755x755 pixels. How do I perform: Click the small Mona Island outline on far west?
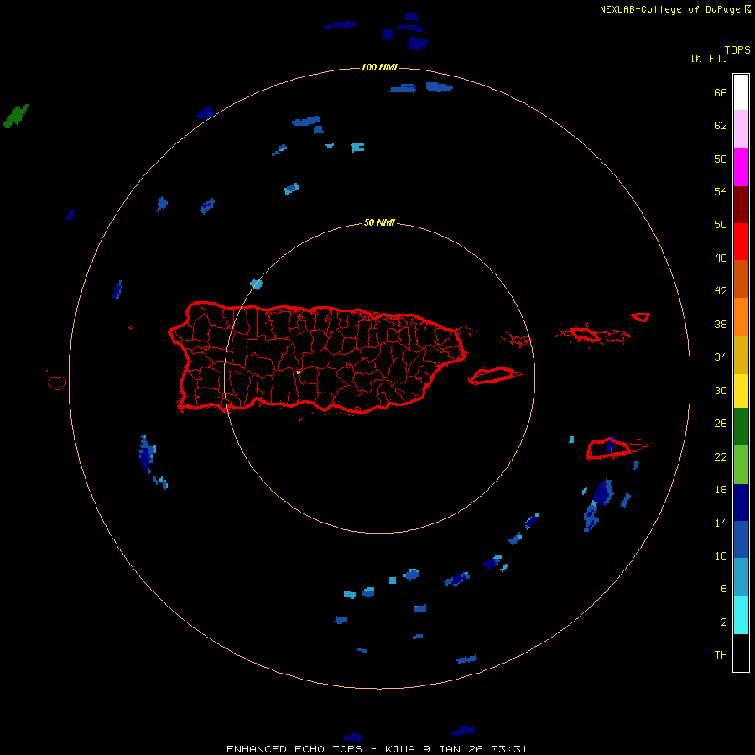(x=57, y=383)
